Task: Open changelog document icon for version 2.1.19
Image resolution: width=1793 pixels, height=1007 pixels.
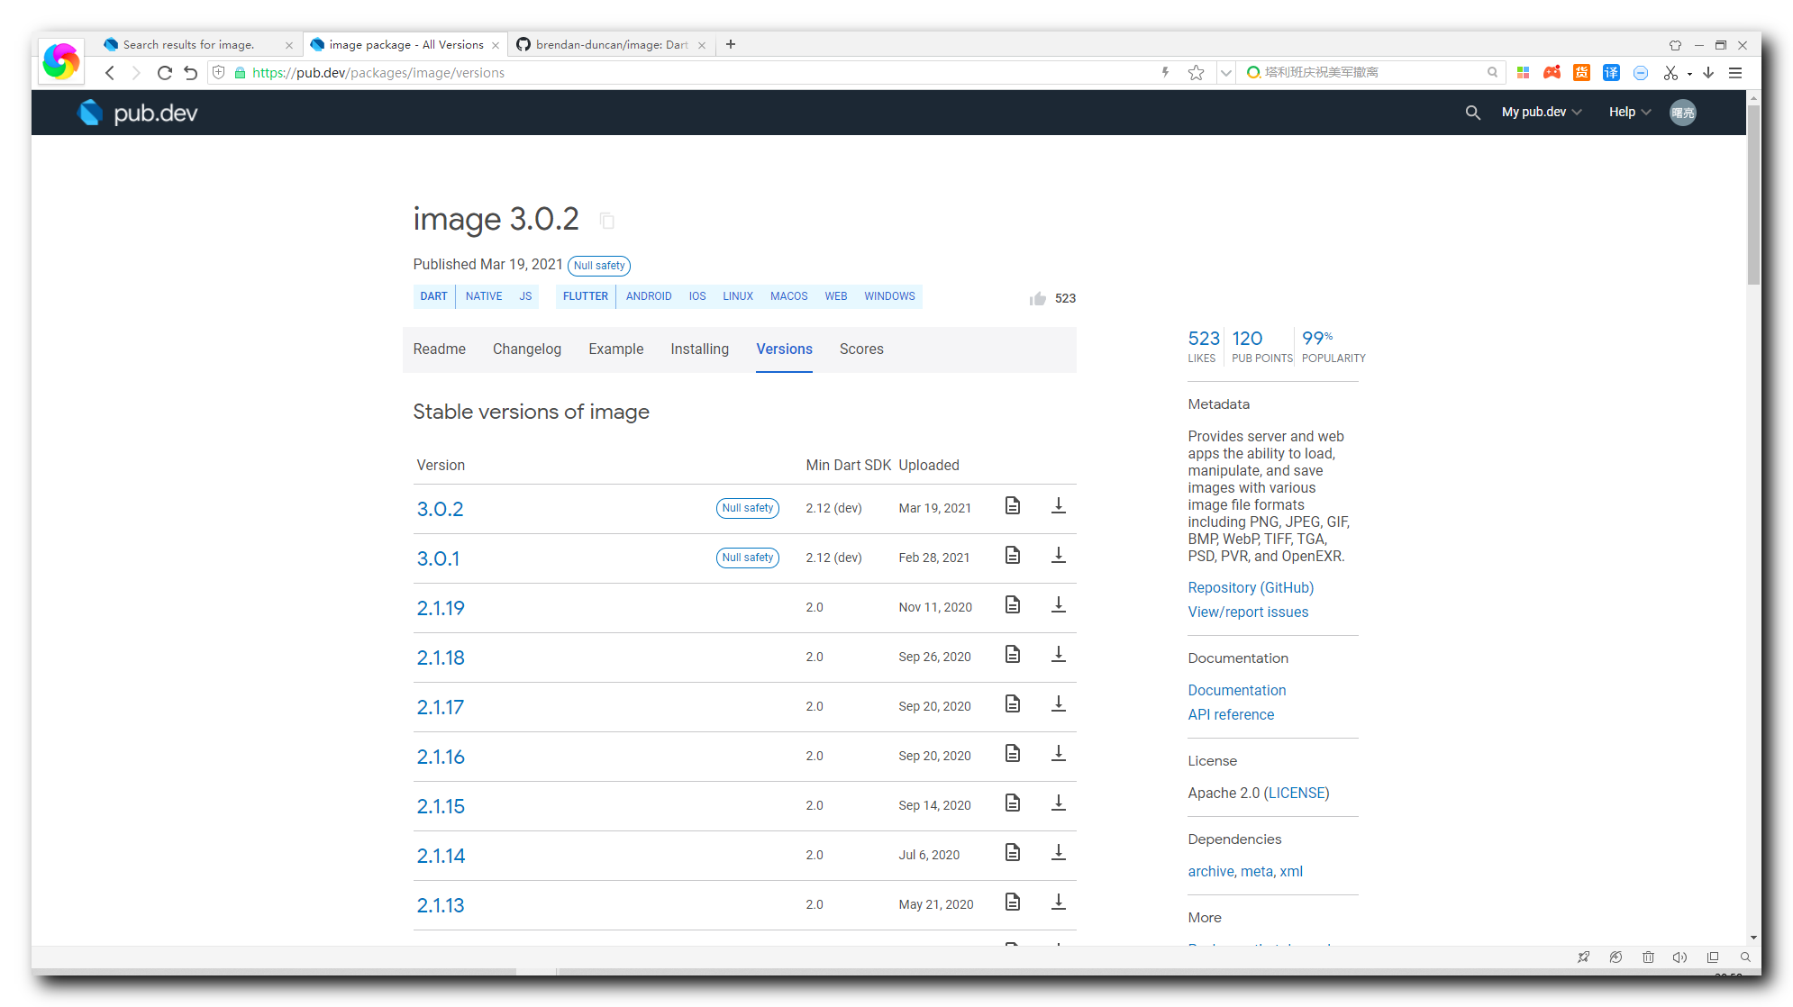Action: click(x=1013, y=605)
